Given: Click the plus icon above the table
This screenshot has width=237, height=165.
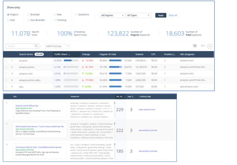Looking at the screenshot, I should 210,46.
